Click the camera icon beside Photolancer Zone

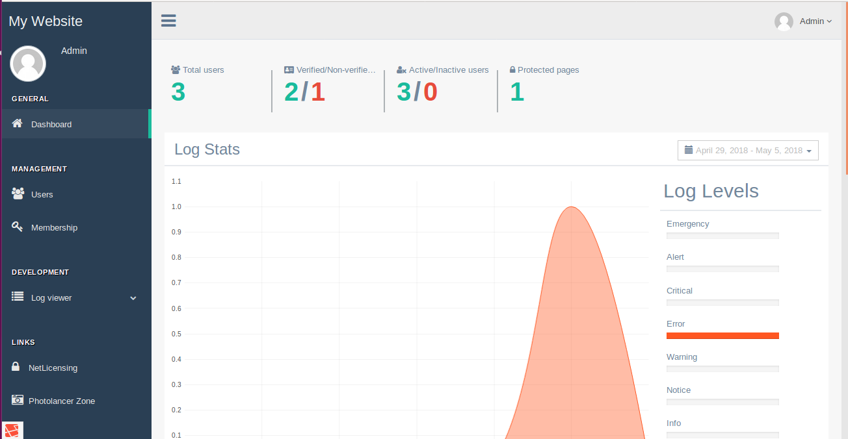coord(18,400)
